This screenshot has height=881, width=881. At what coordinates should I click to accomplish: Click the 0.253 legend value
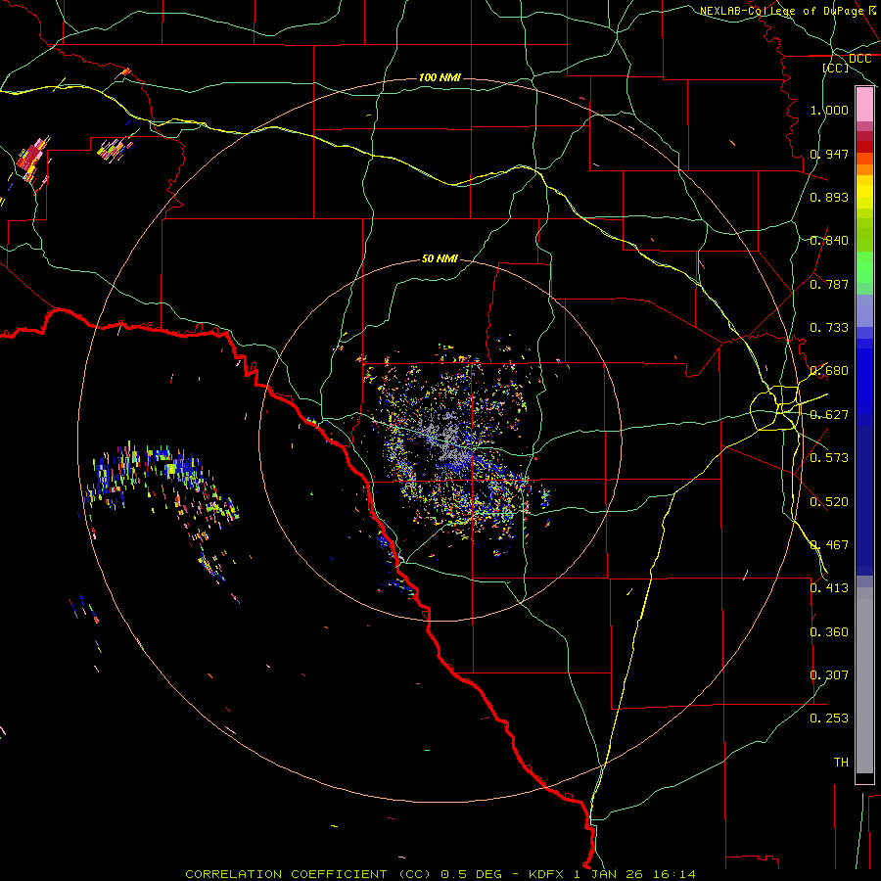tap(829, 719)
